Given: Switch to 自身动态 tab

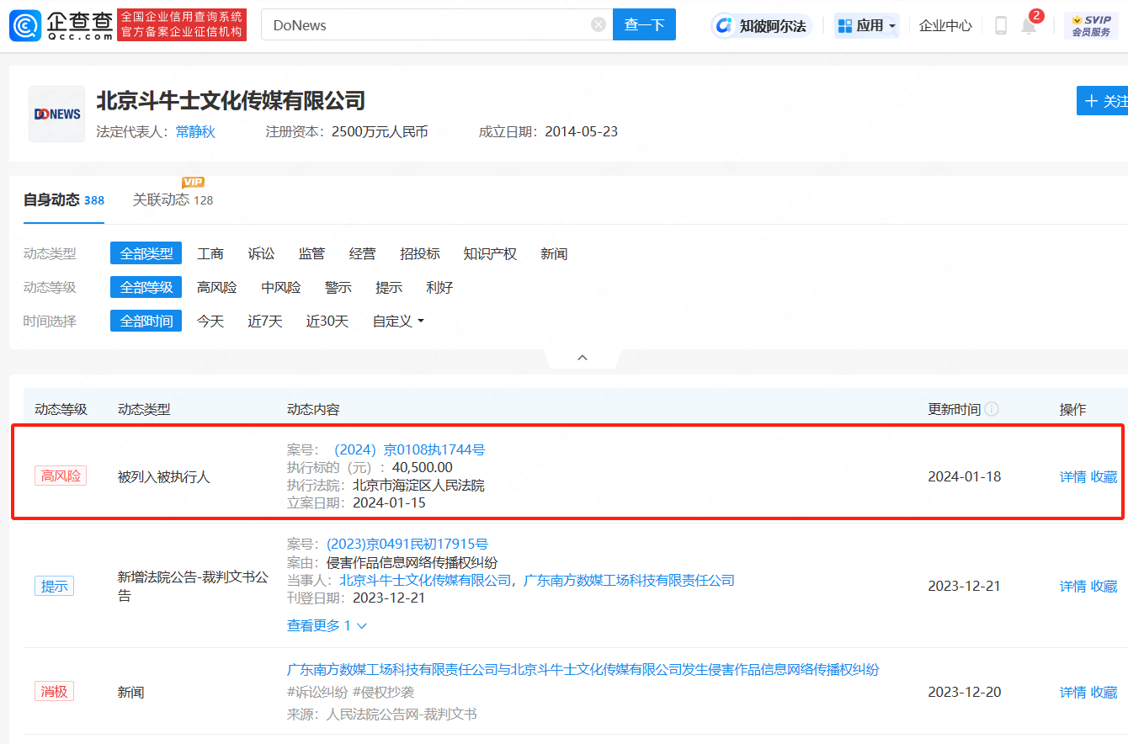Looking at the screenshot, I should coord(64,199).
